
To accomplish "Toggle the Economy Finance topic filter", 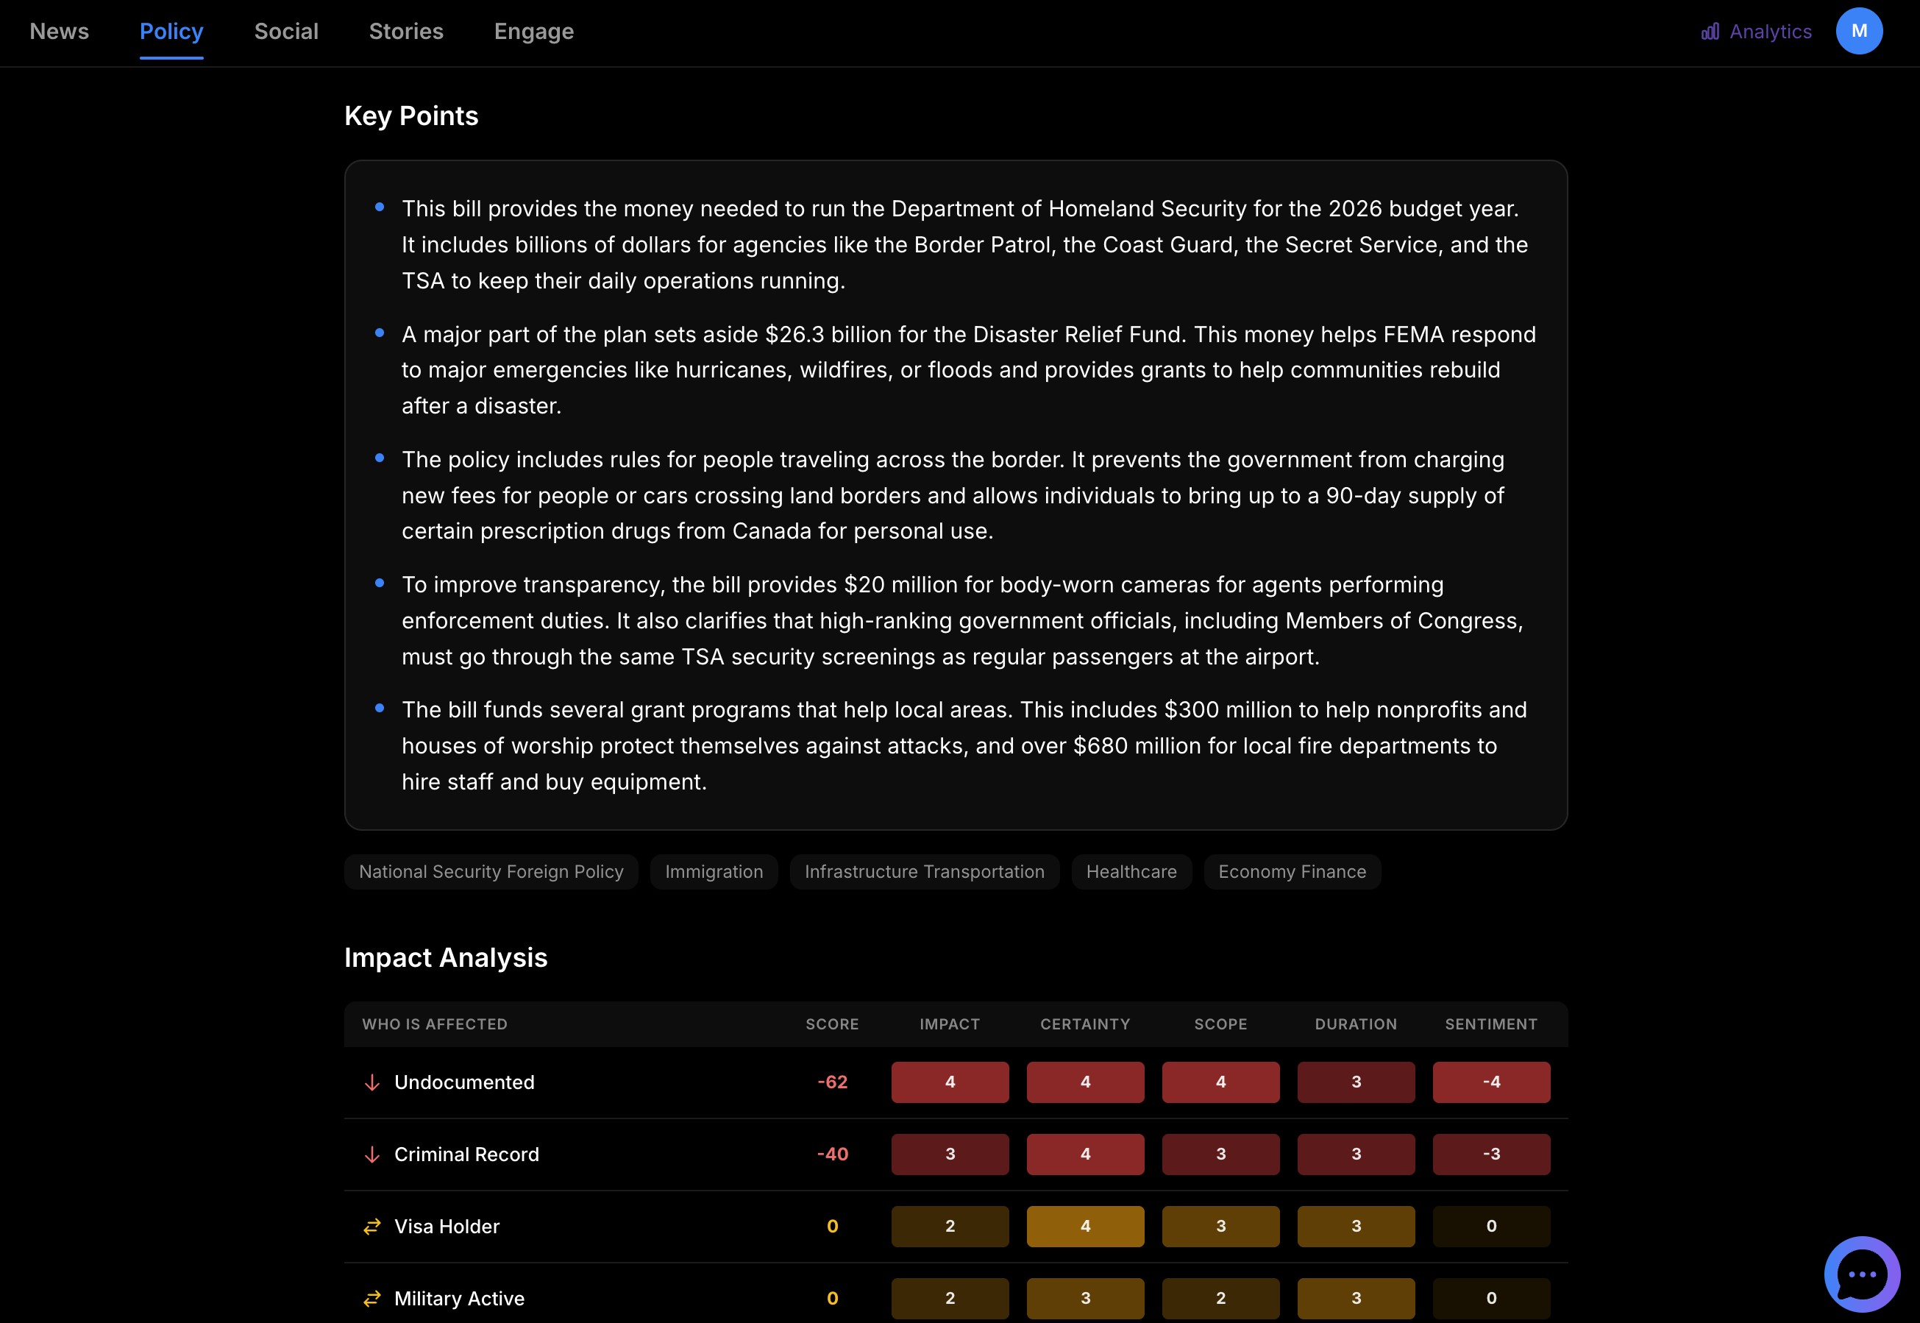I will 1291,871.
